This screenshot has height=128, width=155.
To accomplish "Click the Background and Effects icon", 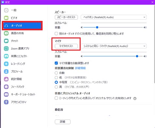I will (x=6, y=56).
